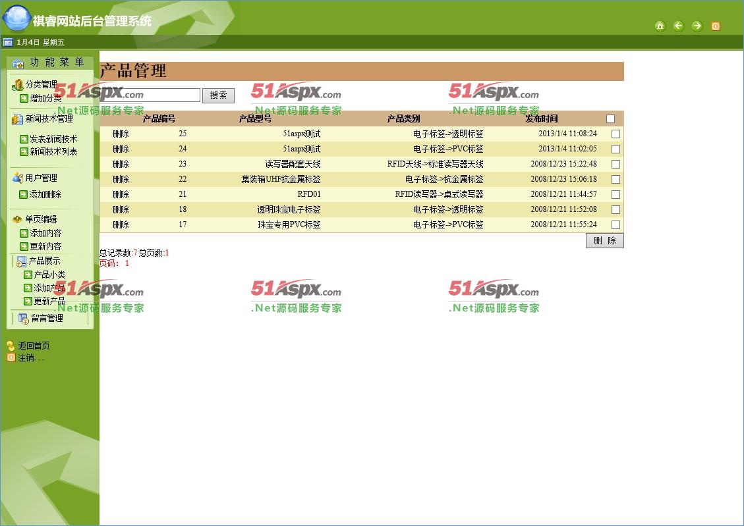Click 发布时间 column header
Screen dimensions: 744x526
pyautogui.click(x=542, y=119)
